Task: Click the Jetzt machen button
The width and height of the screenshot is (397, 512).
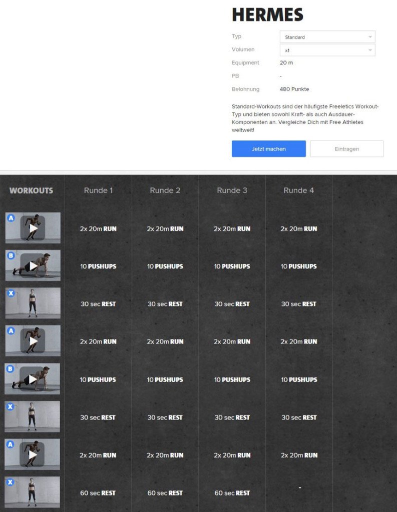Action: (x=268, y=149)
